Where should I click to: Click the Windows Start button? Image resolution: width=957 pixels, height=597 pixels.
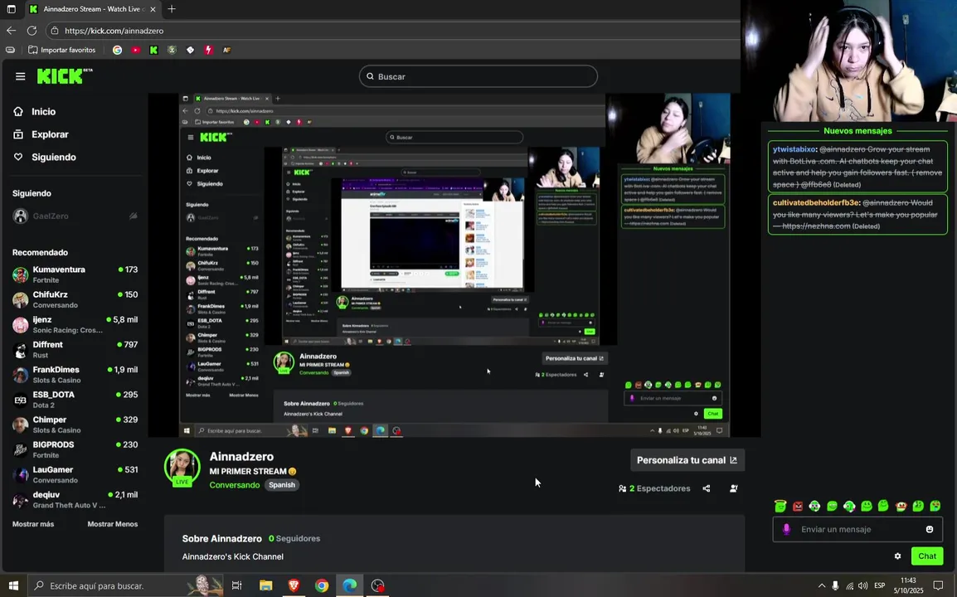click(x=13, y=585)
